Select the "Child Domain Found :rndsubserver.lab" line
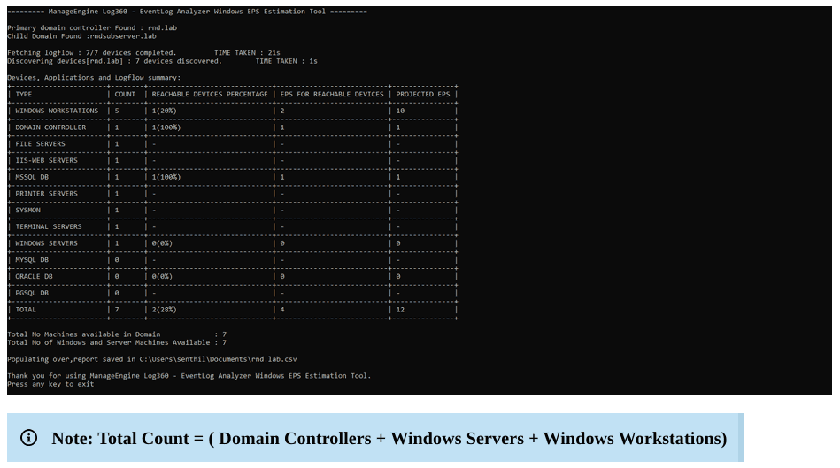 (82, 36)
